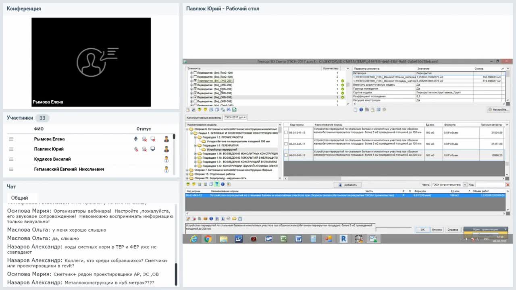
Task: Switch to Конструктивные элементы tab
Action: point(204,117)
